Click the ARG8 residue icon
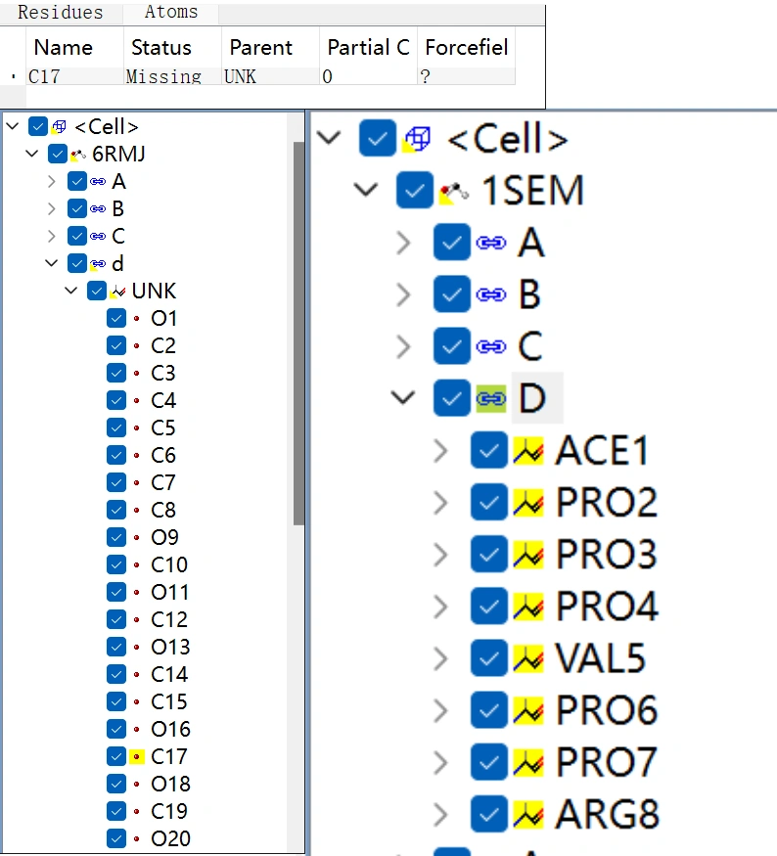 [x=528, y=813]
